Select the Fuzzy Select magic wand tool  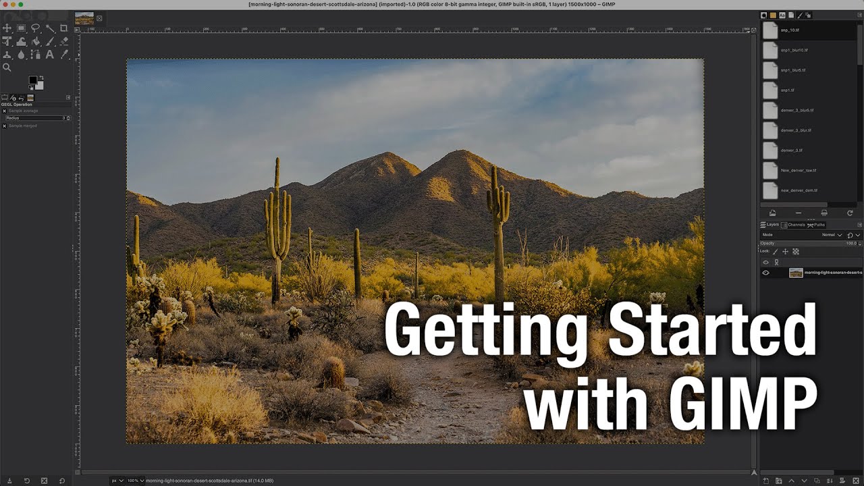coord(50,28)
